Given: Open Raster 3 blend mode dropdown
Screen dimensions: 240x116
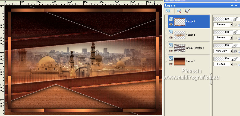Looking at the screenshot, I should click(231, 25).
